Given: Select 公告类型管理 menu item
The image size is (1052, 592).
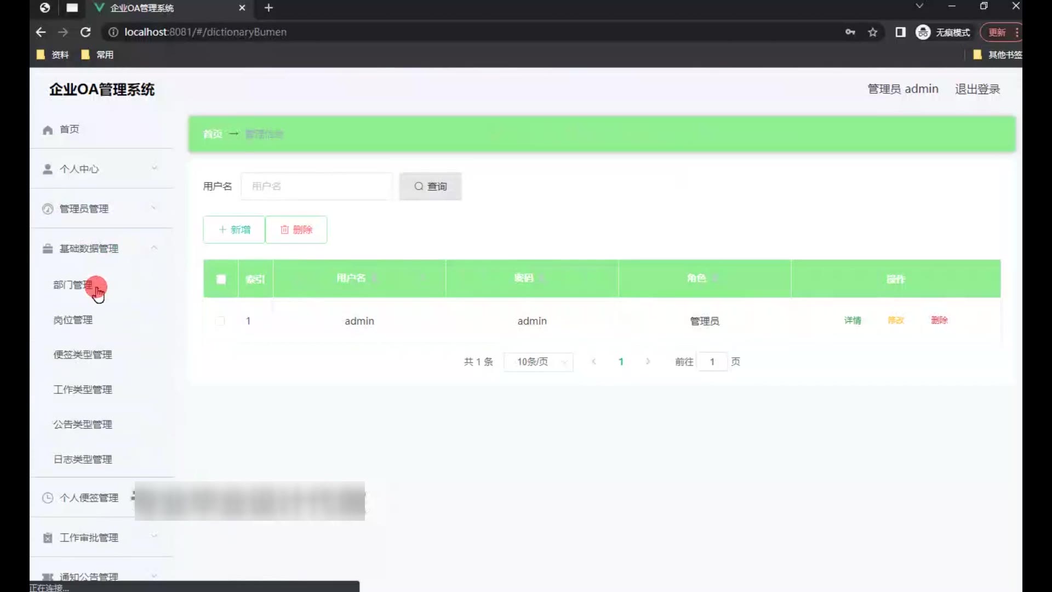Looking at the screenshot, I should tap(83, 424).
